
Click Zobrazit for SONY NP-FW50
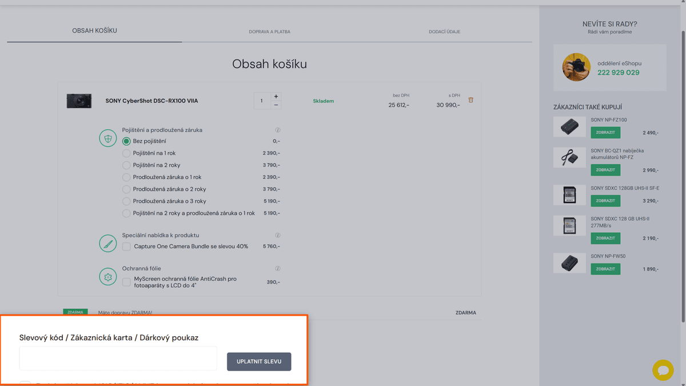pos(605,269)
